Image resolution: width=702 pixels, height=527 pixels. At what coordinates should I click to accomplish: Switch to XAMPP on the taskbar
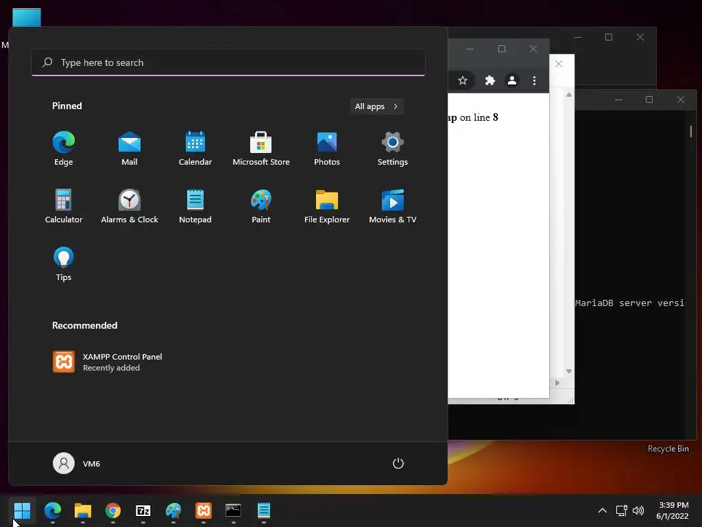[x=203, y=511]
